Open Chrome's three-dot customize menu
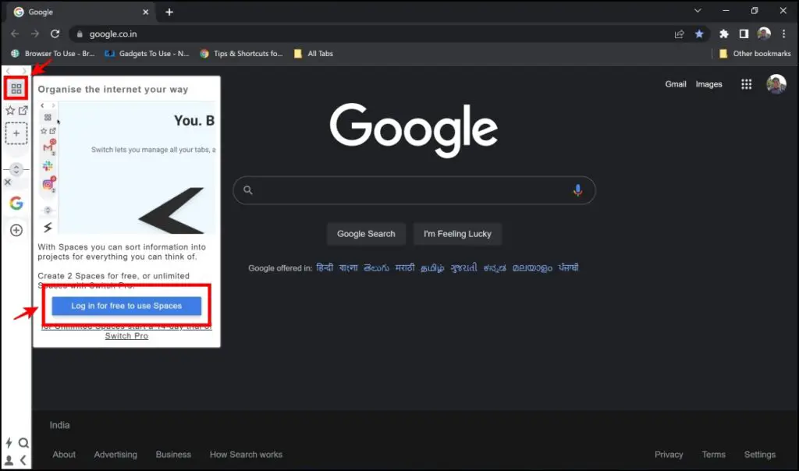 (x=783, y=34)
